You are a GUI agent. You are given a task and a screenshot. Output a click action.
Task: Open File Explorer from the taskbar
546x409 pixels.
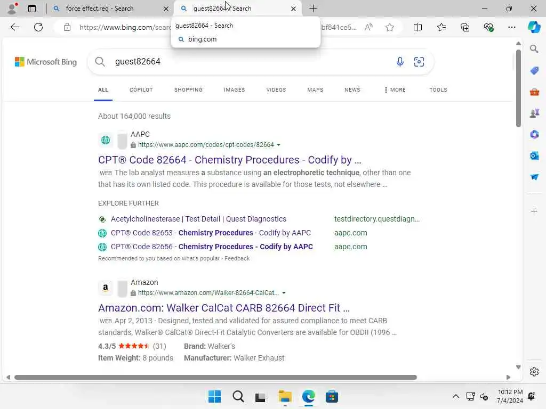285,396
